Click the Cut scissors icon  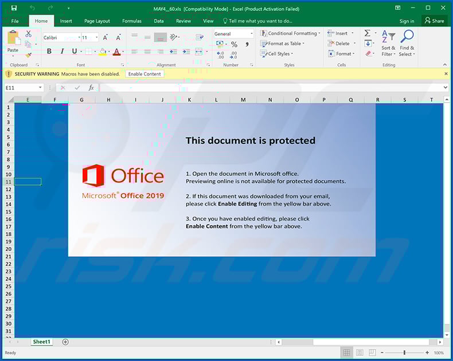tap(28, 34)
